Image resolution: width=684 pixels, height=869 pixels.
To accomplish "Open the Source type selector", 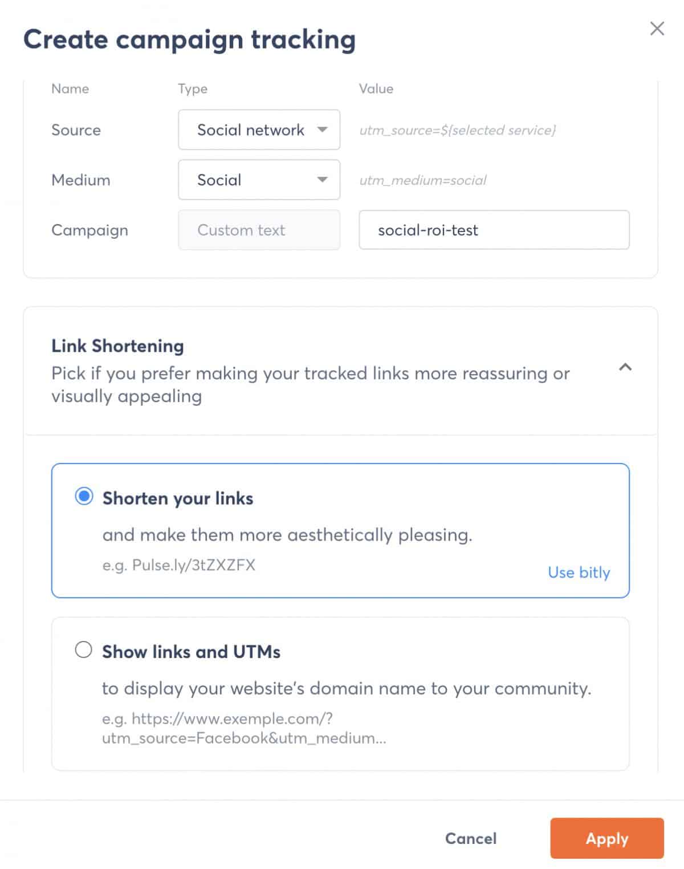I will coord(258,130).
